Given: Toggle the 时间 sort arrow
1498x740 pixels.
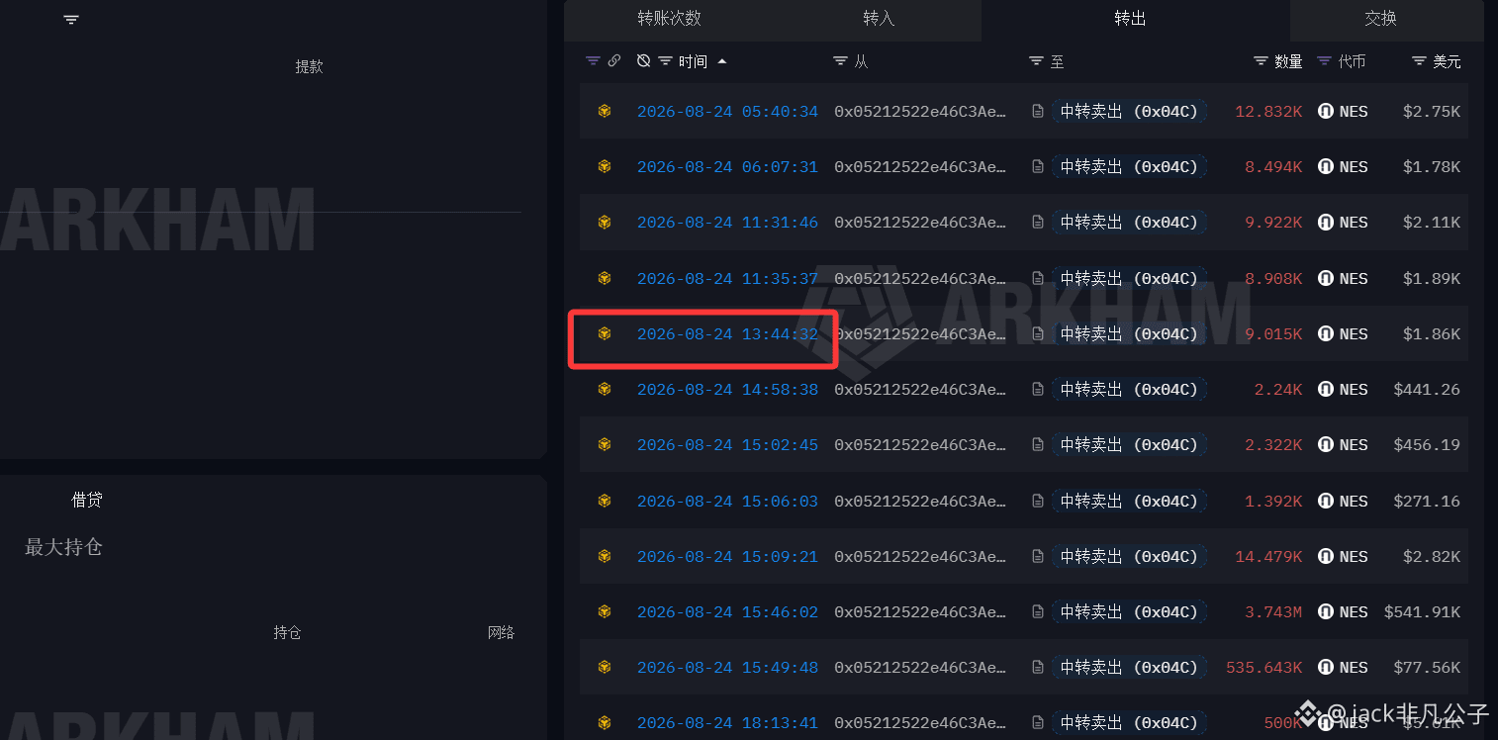Looking at the screenshot, I should (x=722, y=61).
